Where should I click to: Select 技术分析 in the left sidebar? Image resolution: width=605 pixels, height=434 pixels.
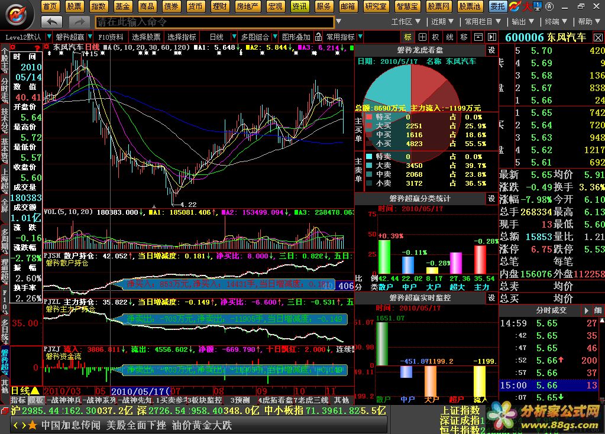5,119
